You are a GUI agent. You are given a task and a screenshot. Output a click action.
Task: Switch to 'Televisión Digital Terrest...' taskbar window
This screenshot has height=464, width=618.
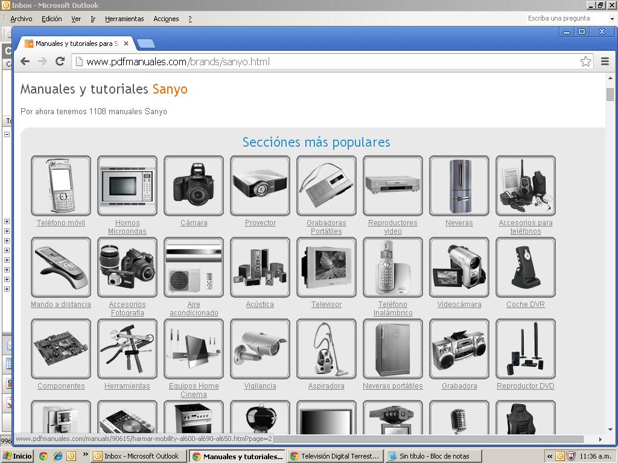click(x=336, y=456)
